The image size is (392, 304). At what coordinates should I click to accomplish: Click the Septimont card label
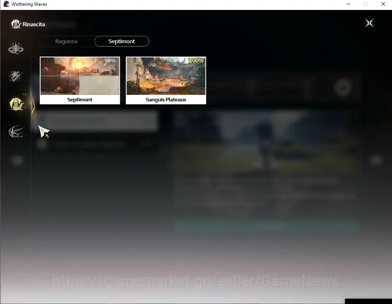[80, 99]
